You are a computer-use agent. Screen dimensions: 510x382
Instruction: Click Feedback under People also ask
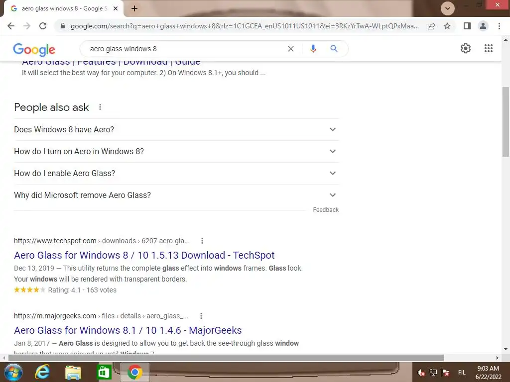click(326, 210)
